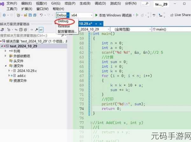Click the Solution Explorer search magnifier icon

(63, 35)
